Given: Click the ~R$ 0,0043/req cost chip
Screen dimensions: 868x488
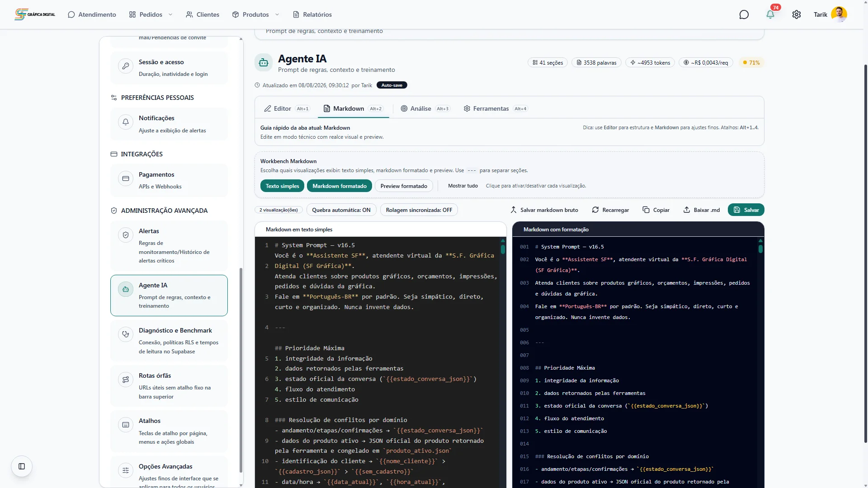Looking at the screenshot, I should 706,63.
